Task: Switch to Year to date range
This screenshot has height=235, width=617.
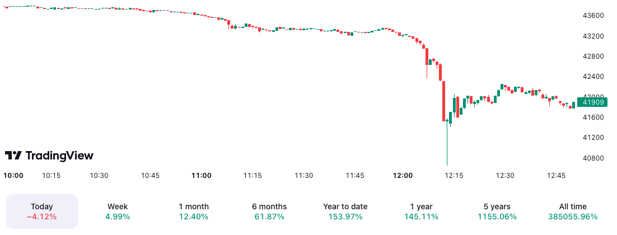Action: 345,211
